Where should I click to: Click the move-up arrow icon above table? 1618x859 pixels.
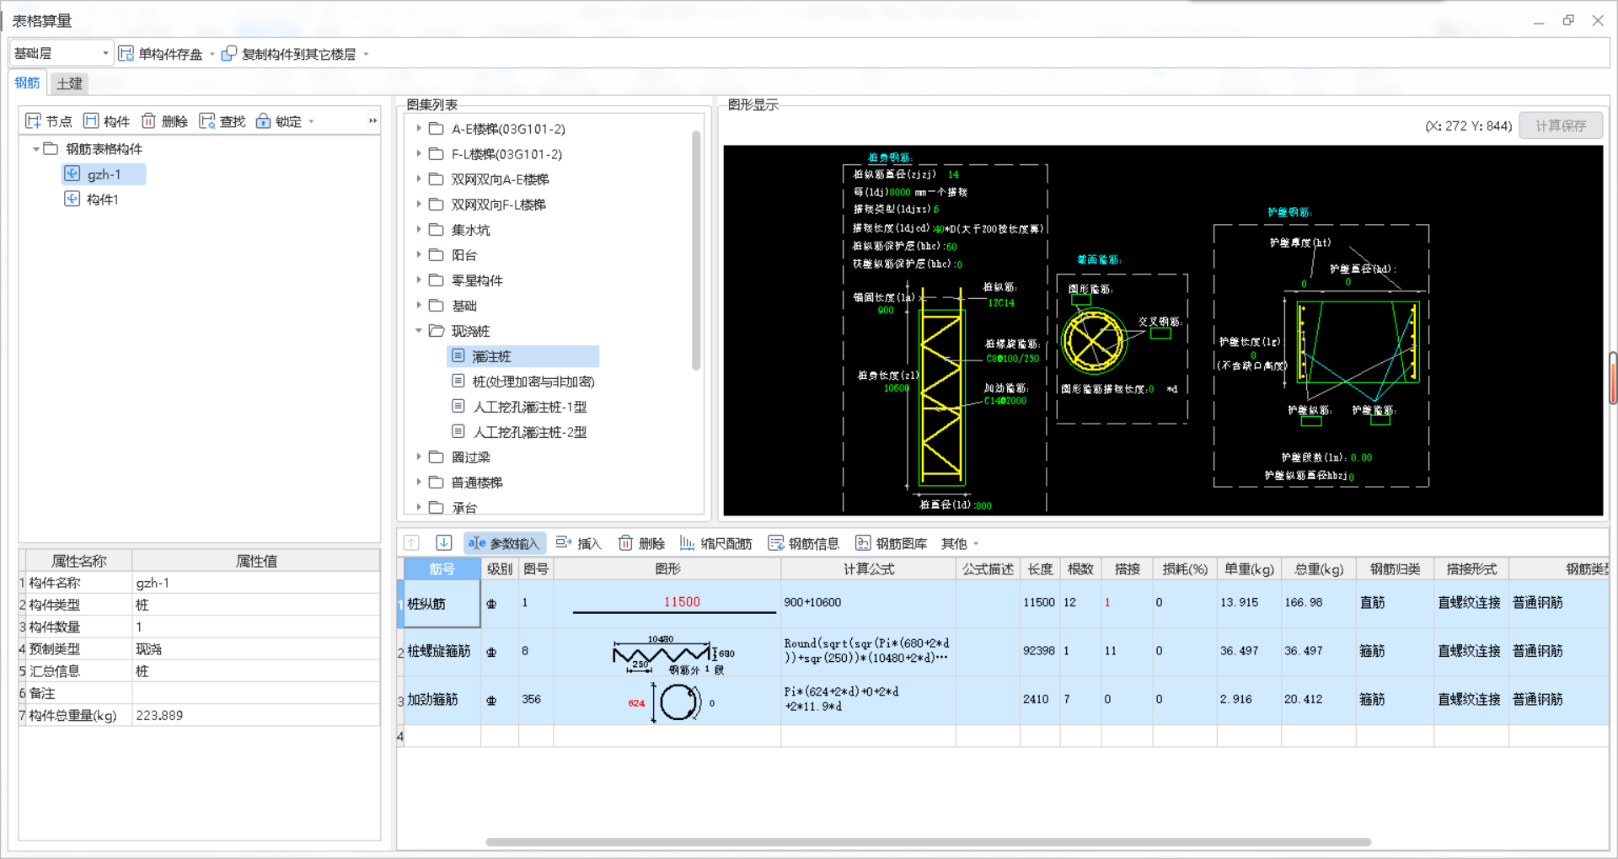click(x=411, y=543)
